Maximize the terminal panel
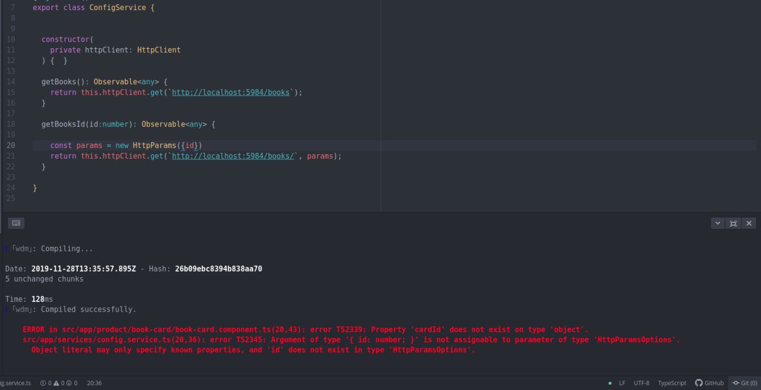This screenshot has height=390, width=761. click(x=733, y=224)
